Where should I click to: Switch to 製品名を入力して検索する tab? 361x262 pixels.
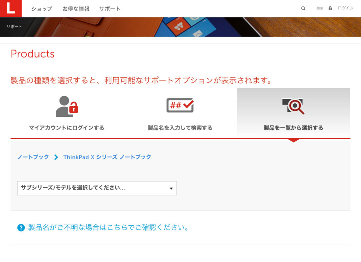point(180,128)
